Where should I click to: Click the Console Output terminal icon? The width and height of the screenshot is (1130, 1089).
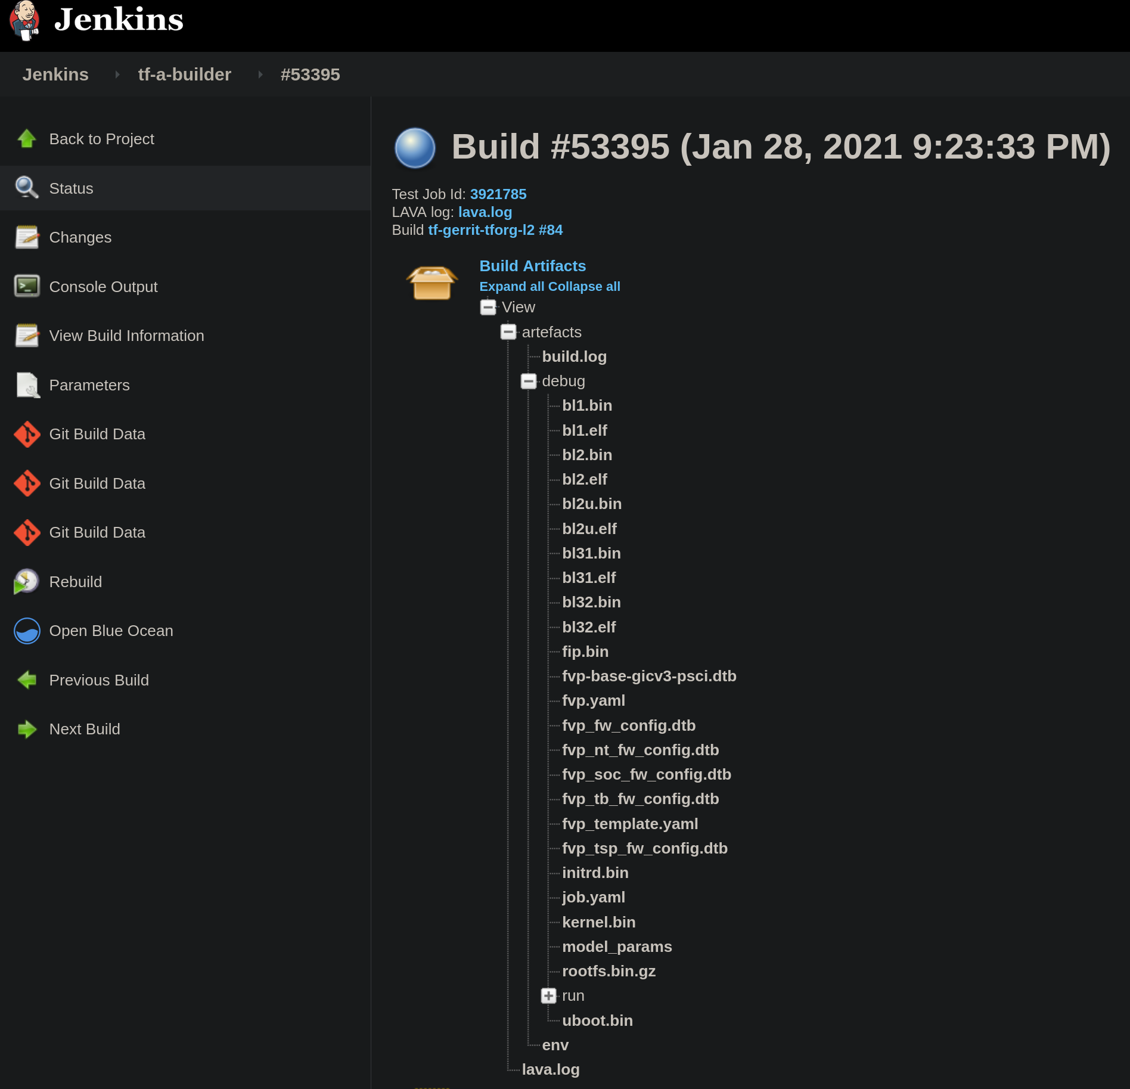(x=27, y=287)
